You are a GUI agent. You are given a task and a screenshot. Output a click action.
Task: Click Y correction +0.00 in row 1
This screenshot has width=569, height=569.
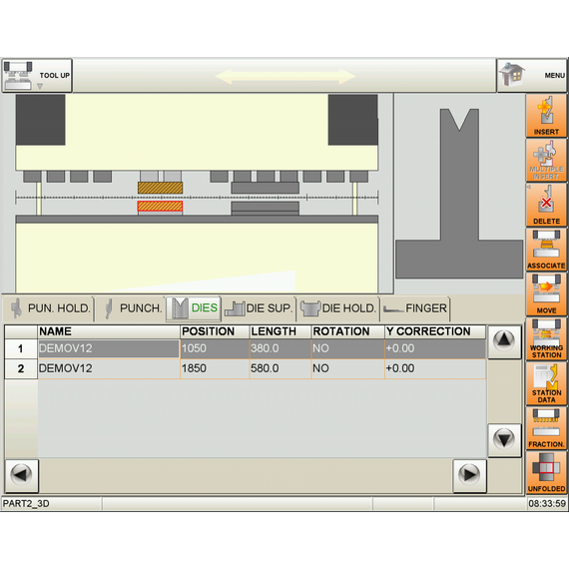435,348
